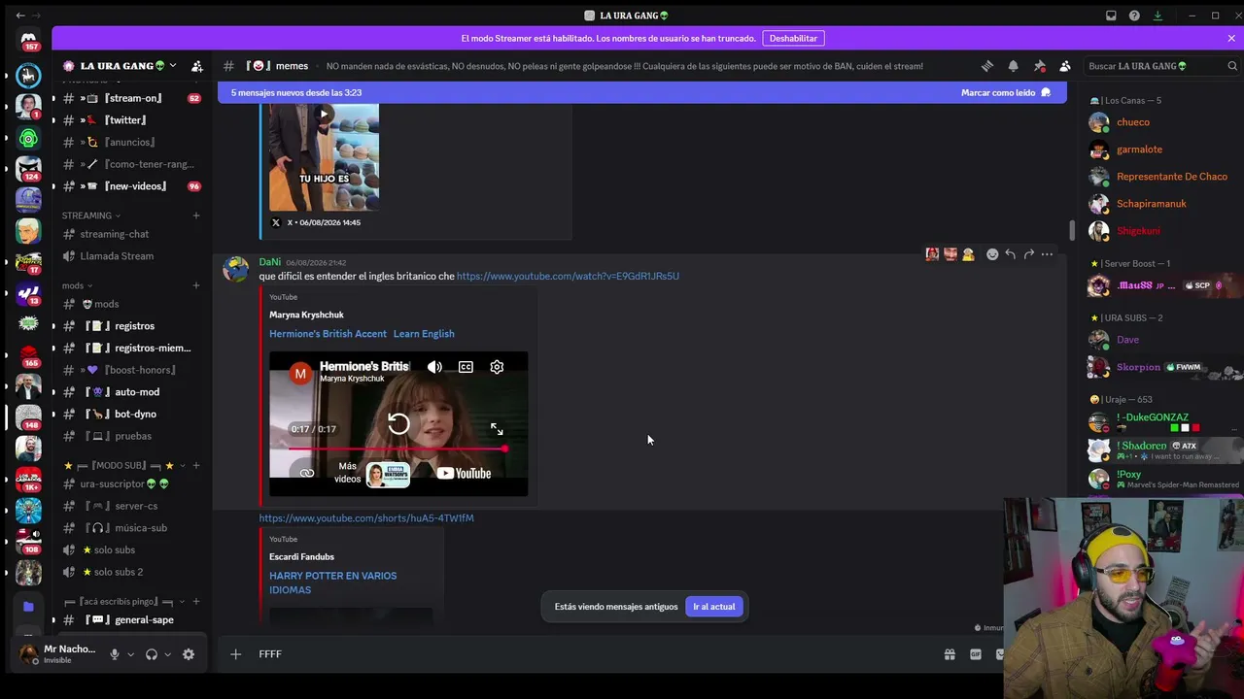Viewport: 1244px width, 699px height.
Task: Click the plus attachment button in message bar
Action: pyautogui.click(x=235, y=654)
